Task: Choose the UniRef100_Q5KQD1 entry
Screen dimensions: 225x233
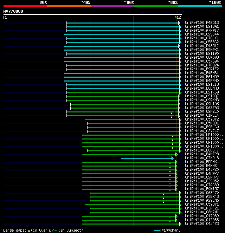Action: [202, 123]
